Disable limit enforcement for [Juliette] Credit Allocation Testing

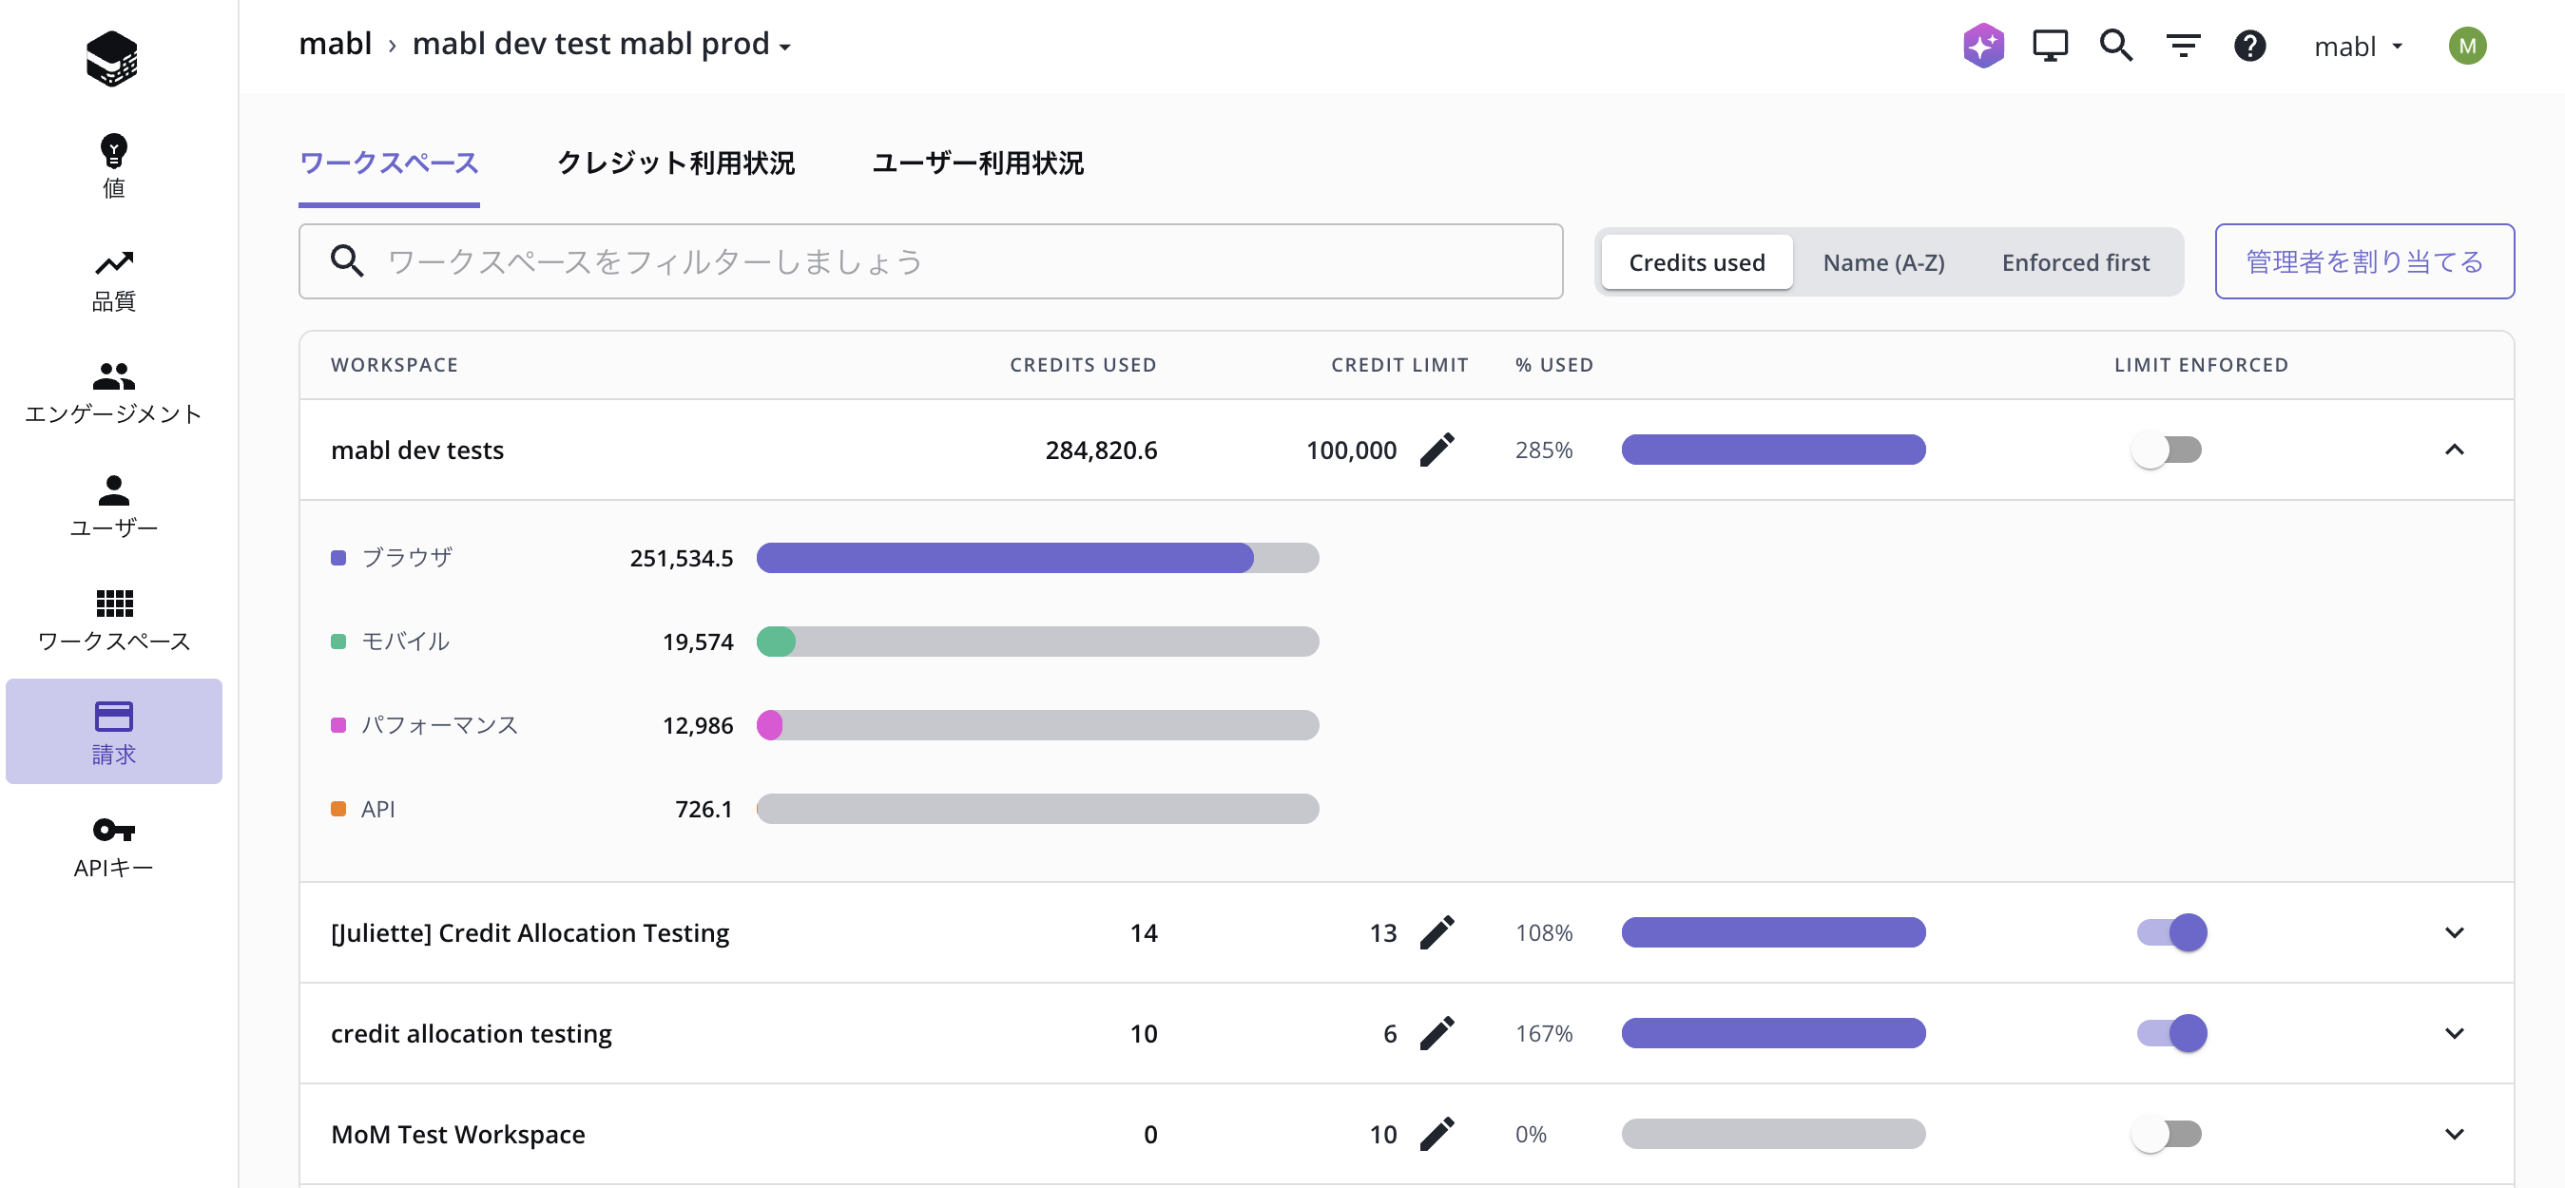point(2171,933)
